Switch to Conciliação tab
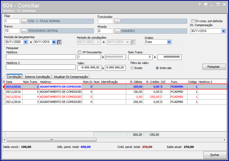The image size is (229, 161). point(14,77)
